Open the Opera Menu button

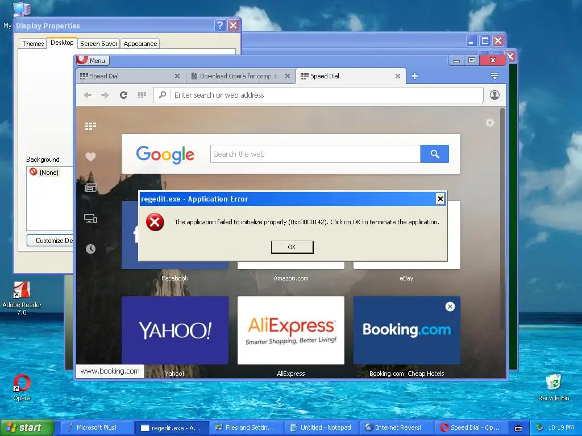click(93, 60)
